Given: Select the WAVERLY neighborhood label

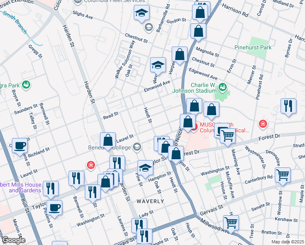Looking at the screenshot, I should pyautogui.click(x=150, y=201).
